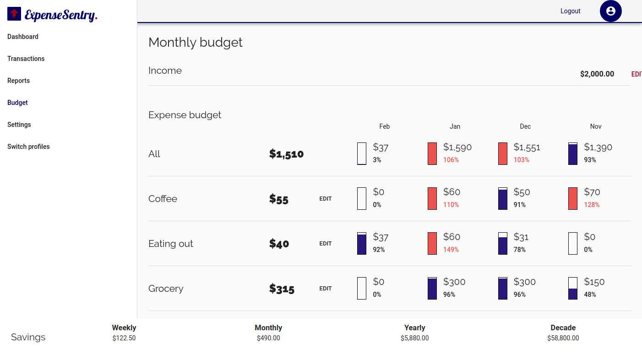Click the Eating out February progress bar
The width and height of the screenshot is (642, 355).
pyautogui.click(x=362, y=244)
